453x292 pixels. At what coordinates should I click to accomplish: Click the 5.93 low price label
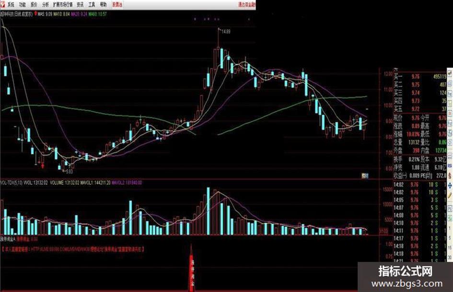click(x=69, y=172)
